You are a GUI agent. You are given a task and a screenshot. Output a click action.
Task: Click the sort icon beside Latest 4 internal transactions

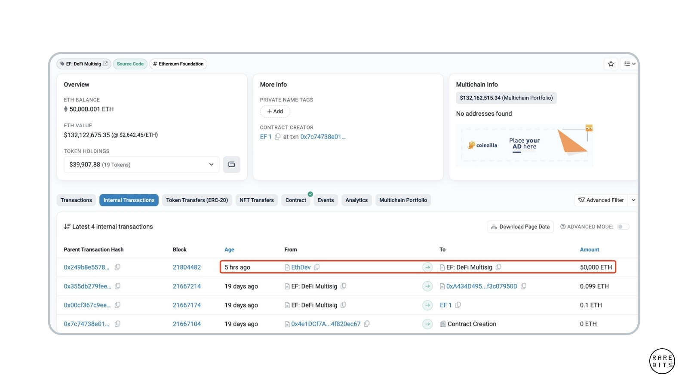(x=67, y=227)
